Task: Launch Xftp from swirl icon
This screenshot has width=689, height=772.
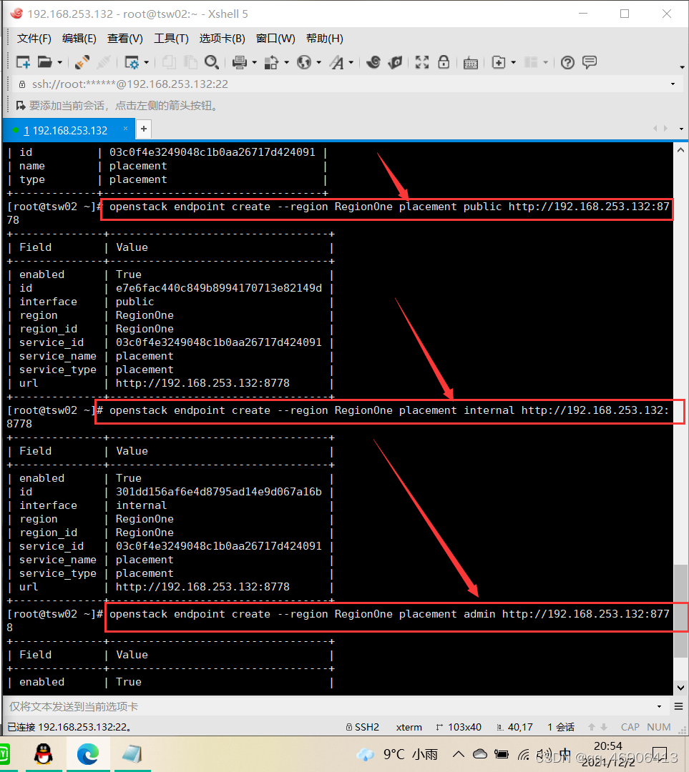Action: (373, 62)
